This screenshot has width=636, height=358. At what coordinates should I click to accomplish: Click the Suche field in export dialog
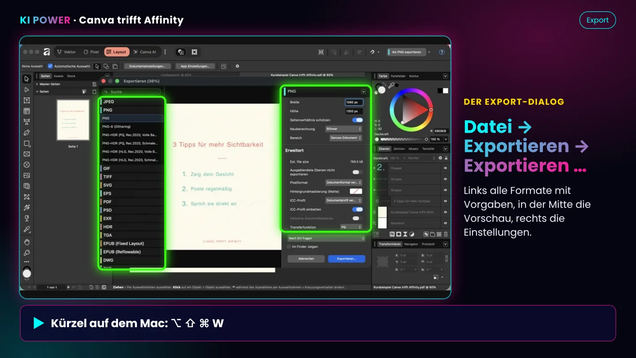click(x=132, y=92)
